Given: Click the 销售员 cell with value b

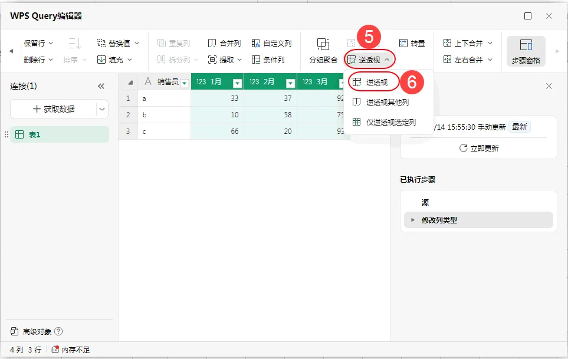Looking at the screenshot, I should pos(164,115).
